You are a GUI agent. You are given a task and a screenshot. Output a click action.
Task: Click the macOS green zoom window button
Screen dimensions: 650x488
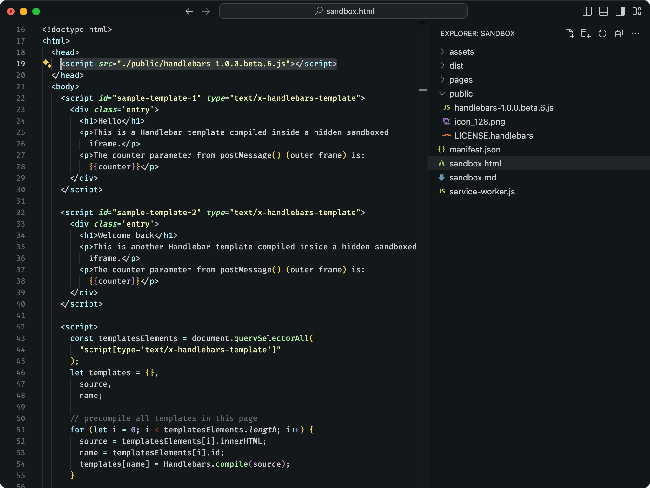coord(36,11)
